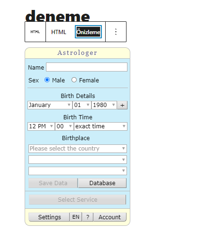Open the birth hour dropdown showing 12 PM
The height and width of the screenshot is (241, 199).
pos(41,126)
